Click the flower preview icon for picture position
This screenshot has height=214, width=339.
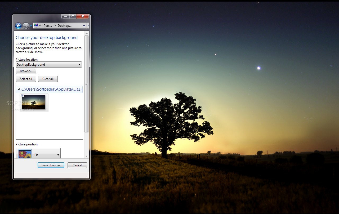[25, 154]
